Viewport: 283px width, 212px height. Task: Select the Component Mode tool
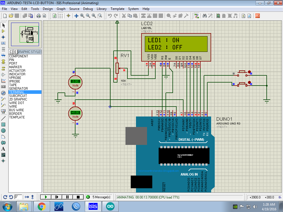click(3, 31)
